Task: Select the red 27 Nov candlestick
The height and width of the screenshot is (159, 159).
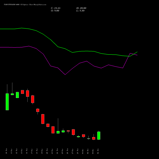Action: tap(73, 132)
